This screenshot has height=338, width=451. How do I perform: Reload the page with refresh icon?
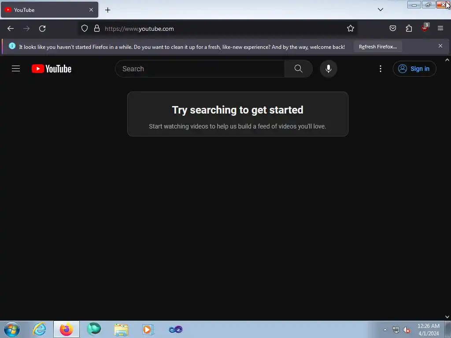[x=42, y=29]
